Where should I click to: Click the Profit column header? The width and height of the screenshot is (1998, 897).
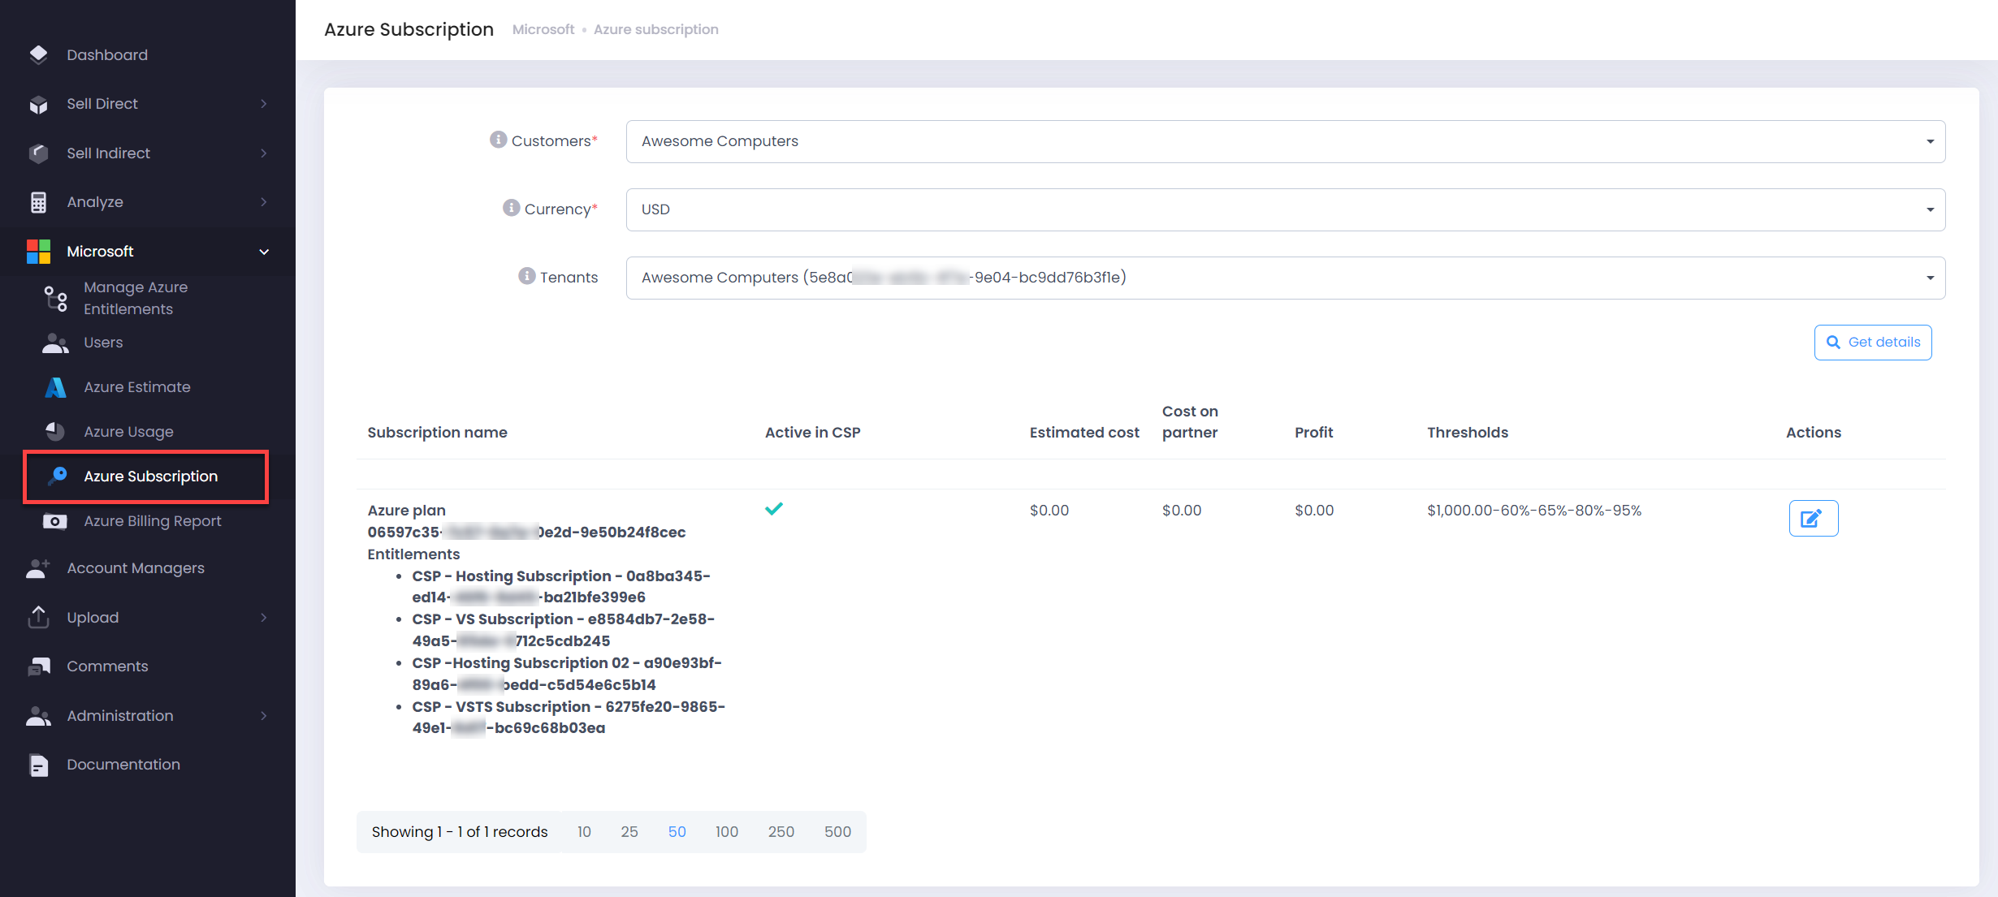click(1313, 433)
